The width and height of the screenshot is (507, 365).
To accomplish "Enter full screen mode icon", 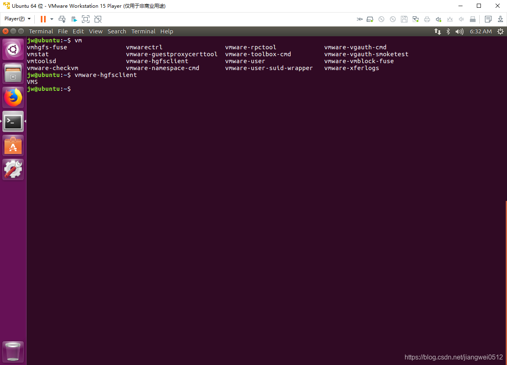I will (86, 19).
